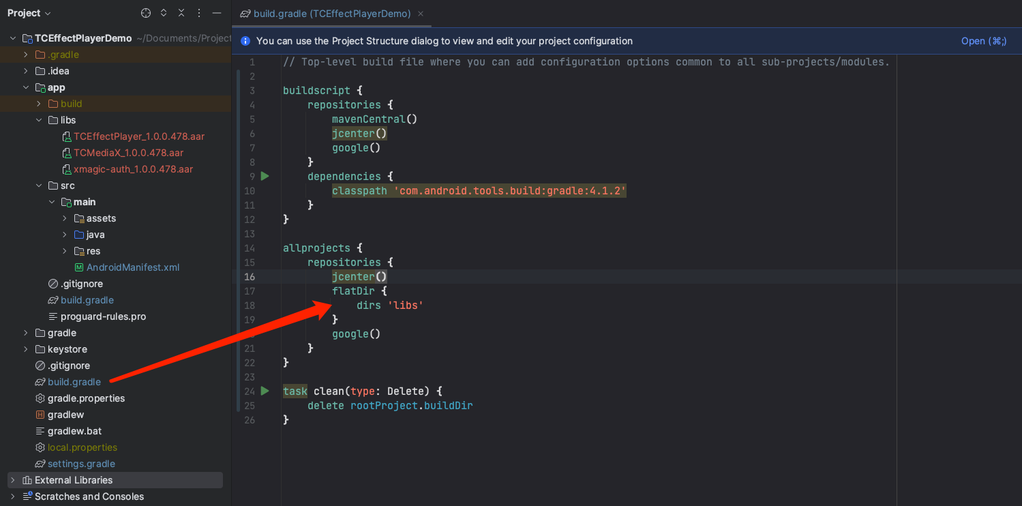The width and height of the screenshot is (1022, 506).
Task: Open the Project view dropdown
Action: [x=29, y=13]
